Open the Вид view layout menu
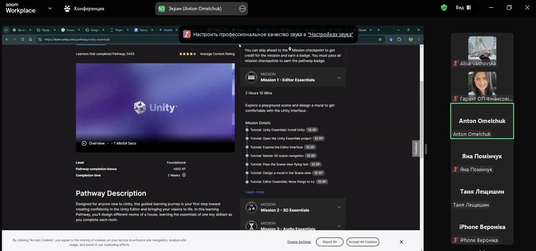 pyautogui.click(x=463, y=7)
